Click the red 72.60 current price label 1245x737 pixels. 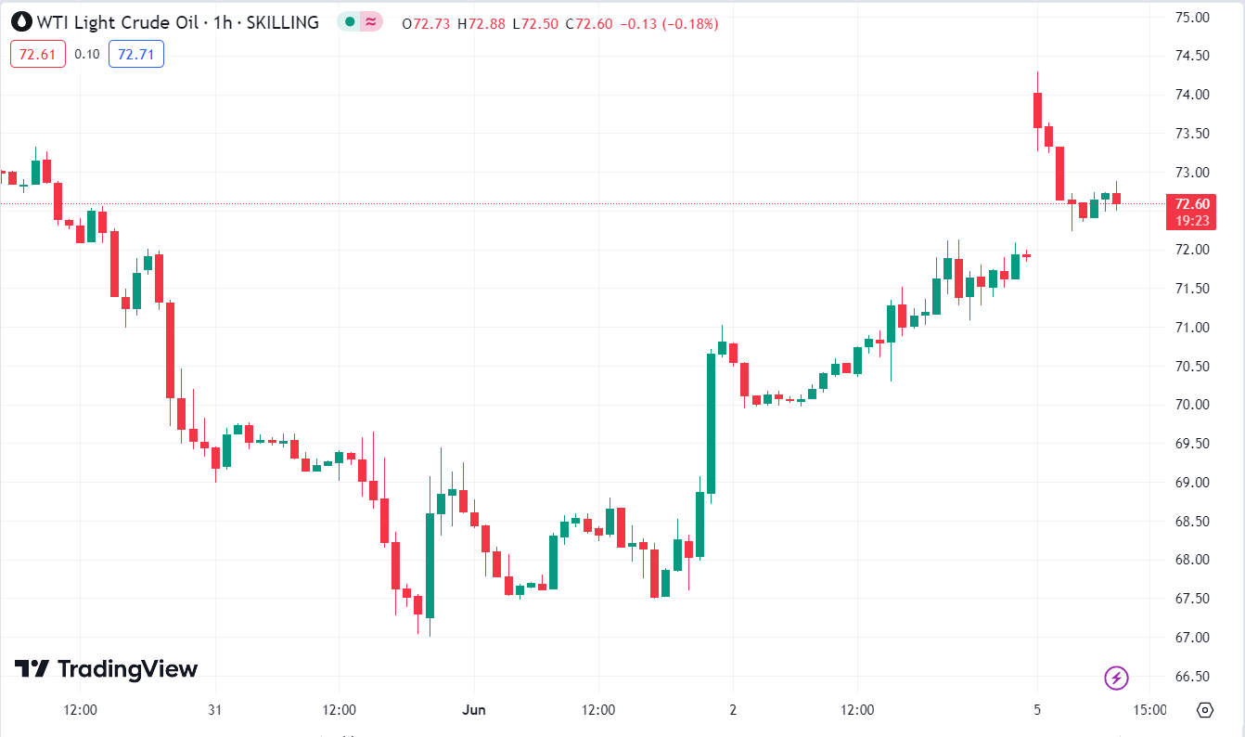click(x=1191, y=204)
